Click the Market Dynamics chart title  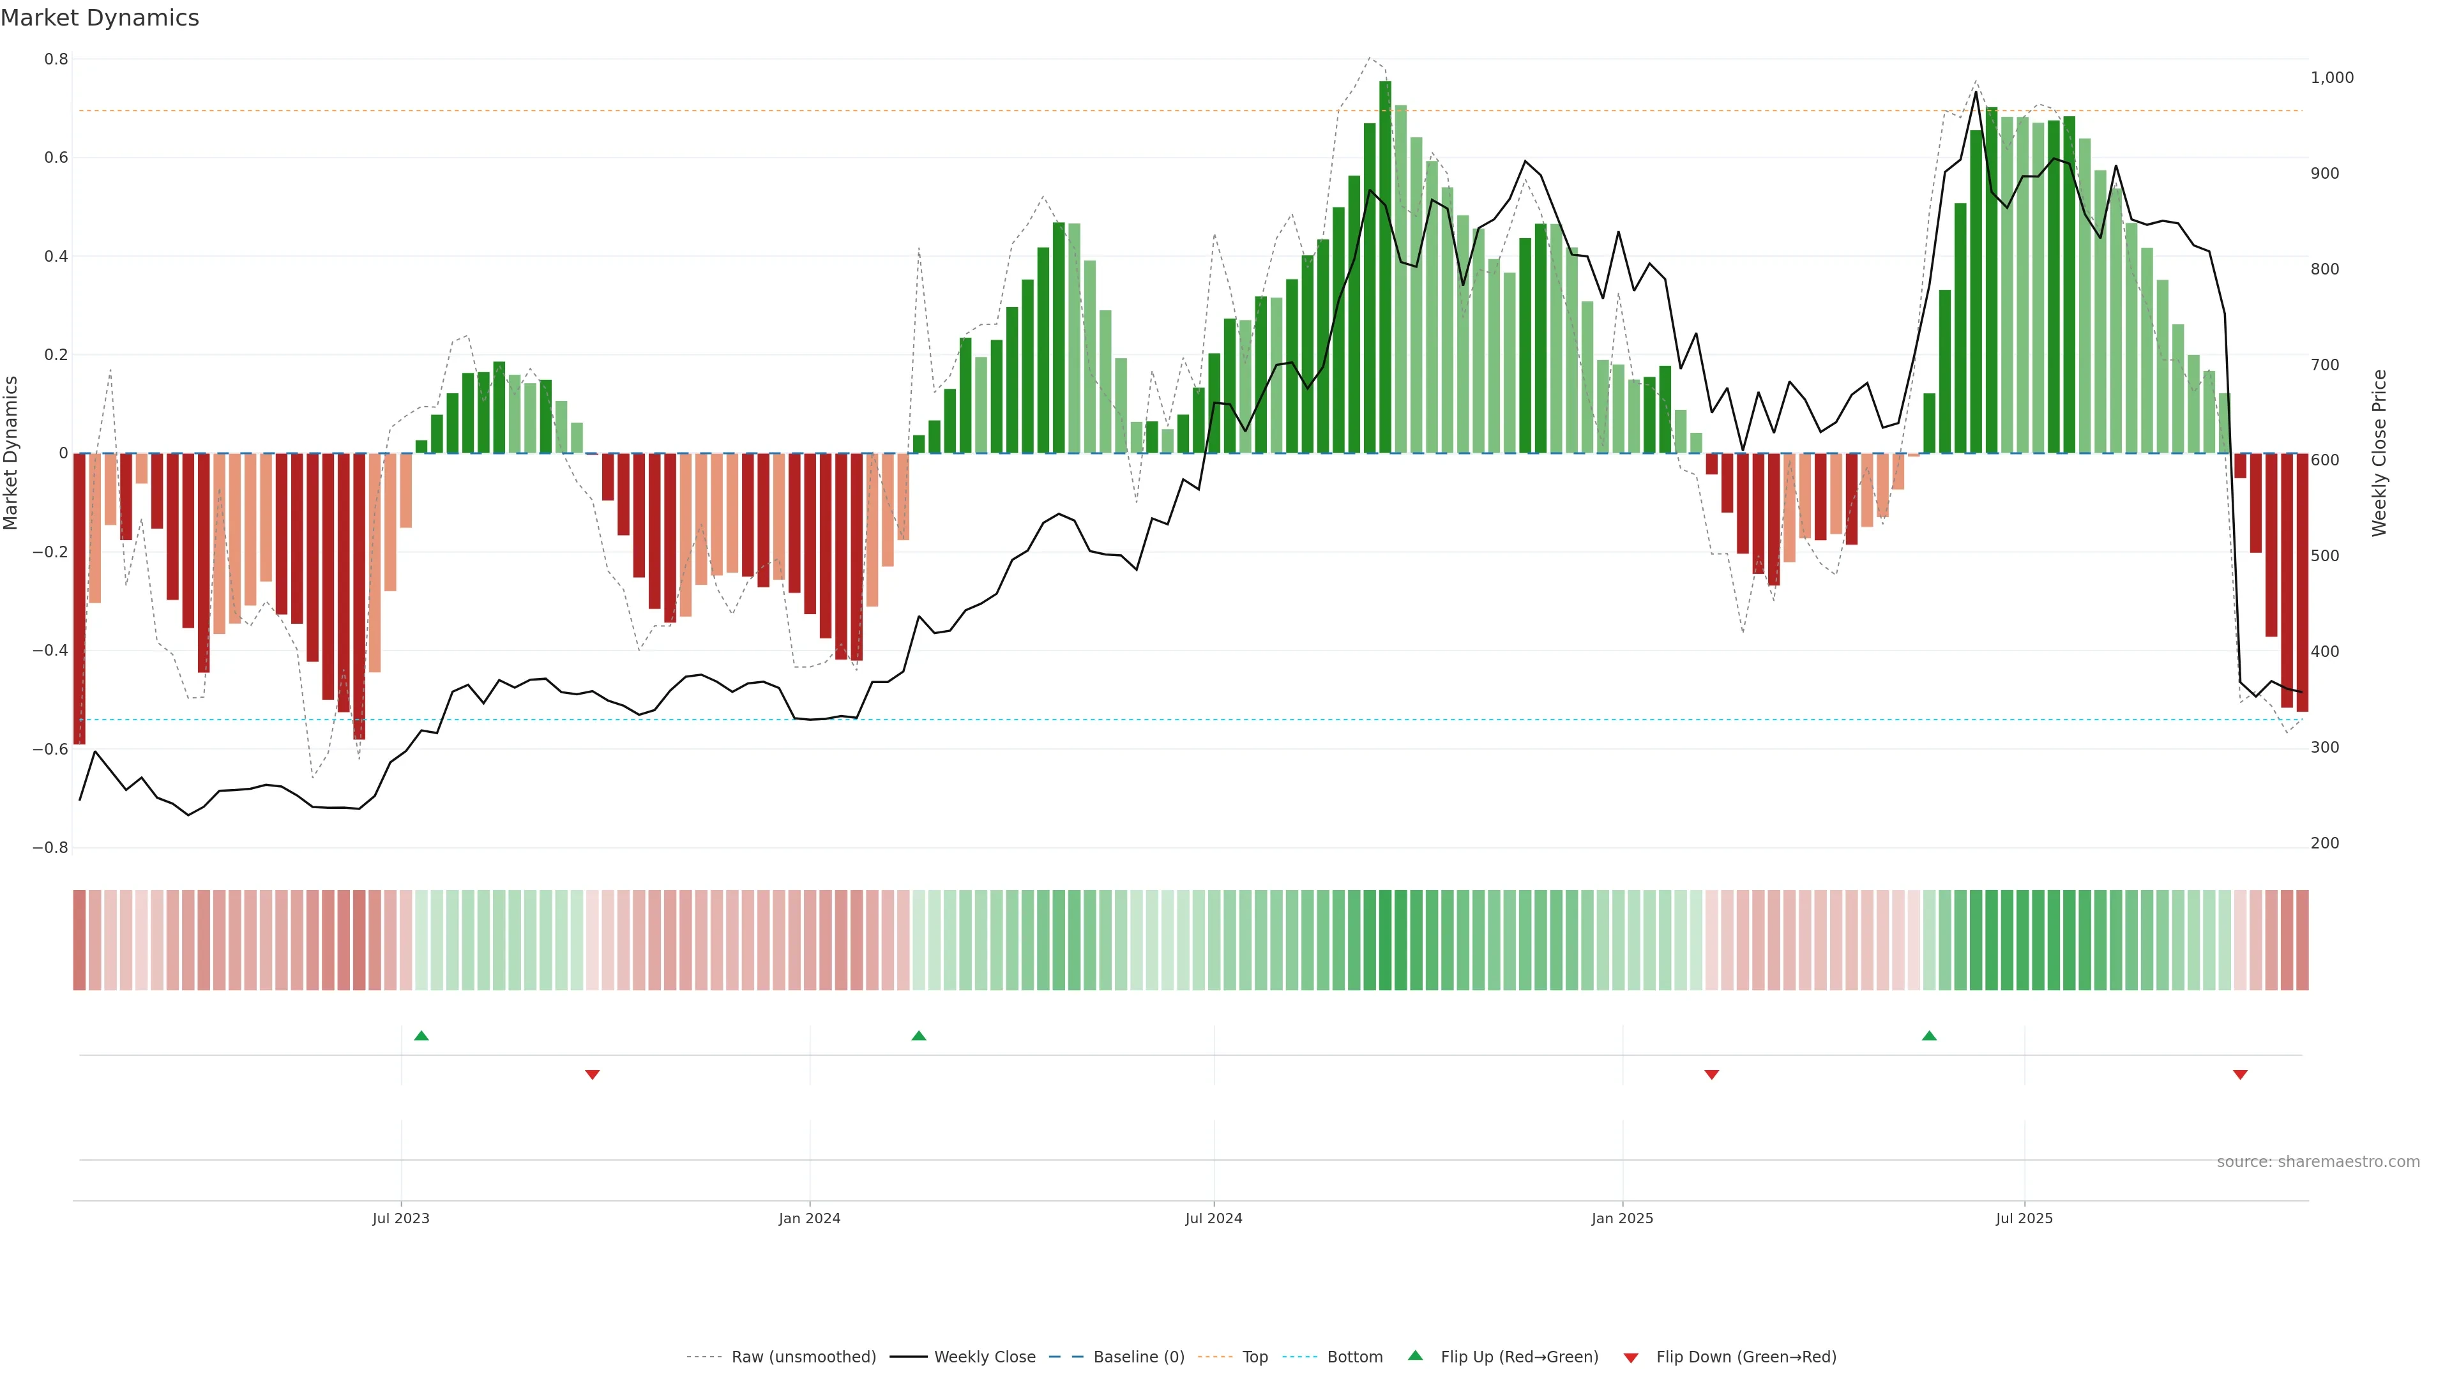pyautogui.click(x=100, y=18)
